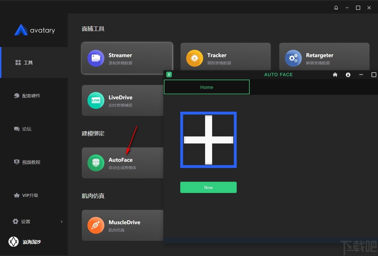
Task: Select the Home tab in Auto Face
Action: click(x=207, y=87)
